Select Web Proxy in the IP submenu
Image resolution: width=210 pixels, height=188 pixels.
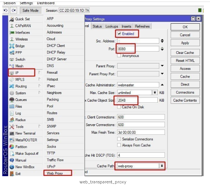click(x=55, y=173)
